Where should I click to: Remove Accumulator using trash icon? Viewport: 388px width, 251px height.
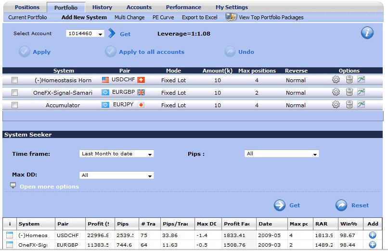coord(349,104)
